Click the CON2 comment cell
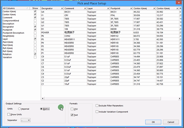 pos(75,36)
